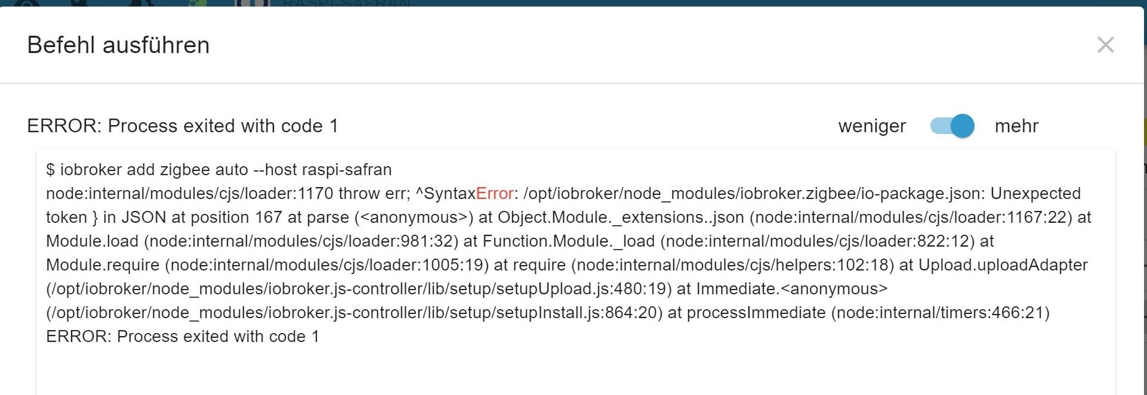Screen dimensions: 1147x395
Task: Click the setupUpload.js stack trace line
Action: (359, 289)
